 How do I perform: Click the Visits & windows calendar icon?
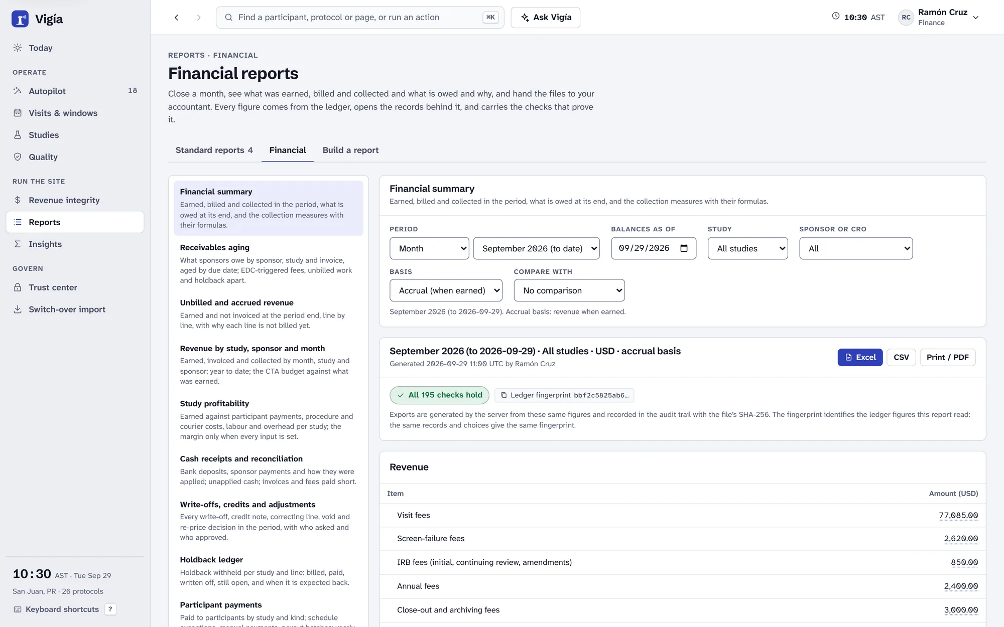point(18,113)
